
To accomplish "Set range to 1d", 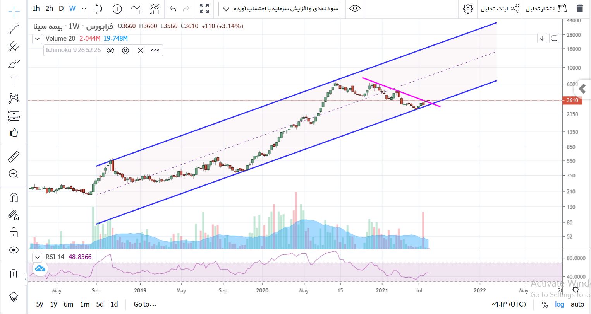I will 114,304.
